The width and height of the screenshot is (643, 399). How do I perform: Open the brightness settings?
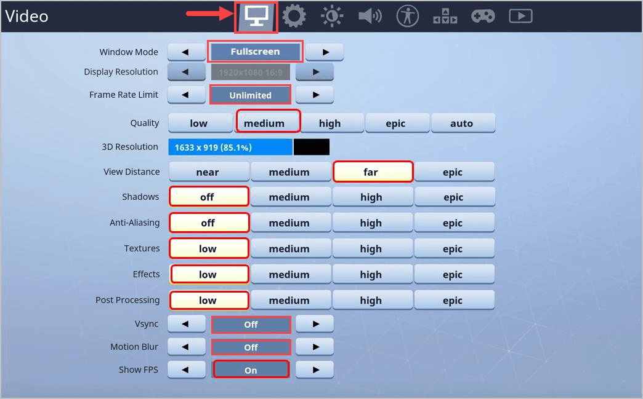click(331, 17)
